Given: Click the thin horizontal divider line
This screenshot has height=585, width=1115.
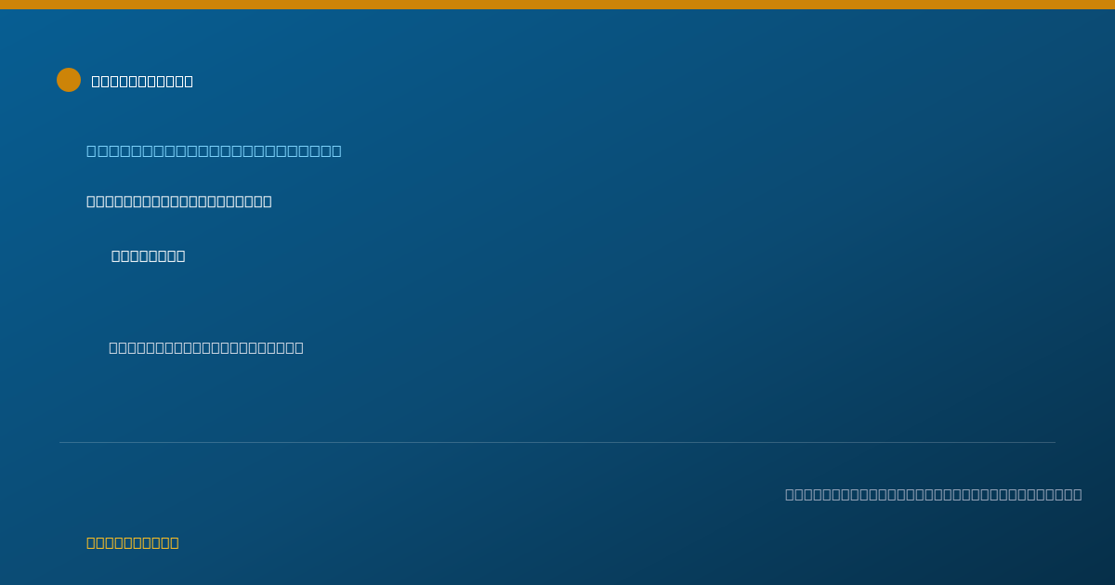Looking at the screenshot, I should (x=557, y=442).
